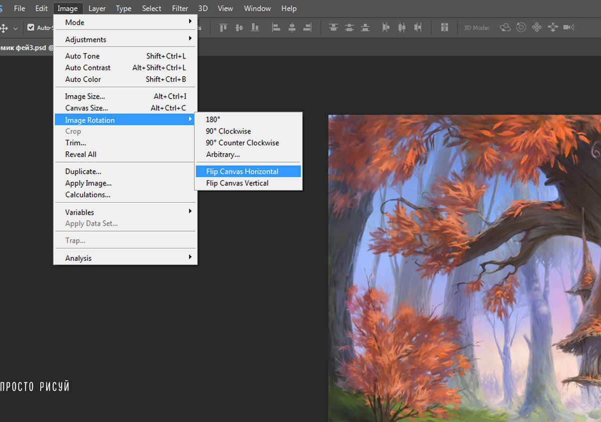The height and width of the screenshot is (422, 601).
Task: Open the Select menu
Action: point(152,9)
